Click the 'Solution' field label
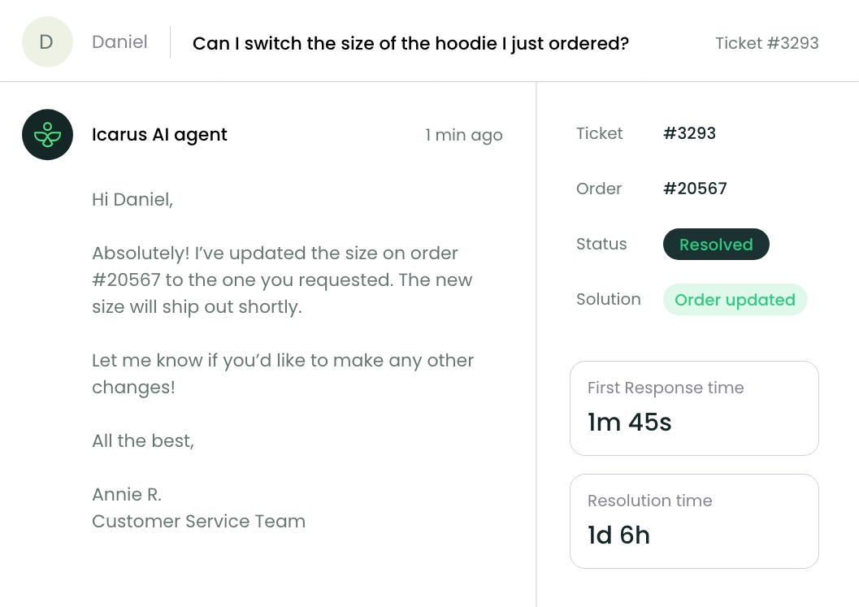 coord(608,299)
